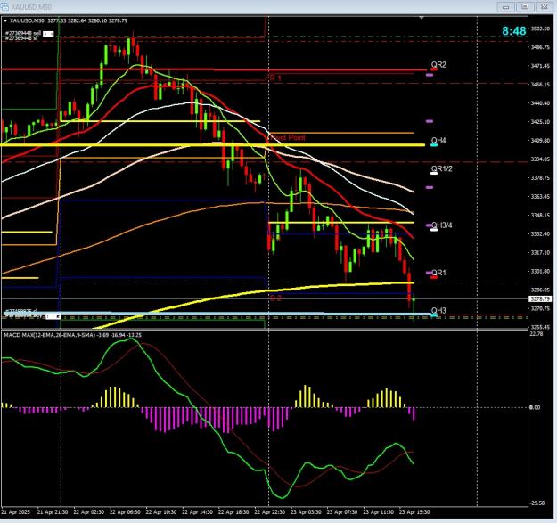This screenshot has height=523, width=557.
Task: Select the #27369448 sell order label
Action: pyautogui.click(x=23, y=33)
